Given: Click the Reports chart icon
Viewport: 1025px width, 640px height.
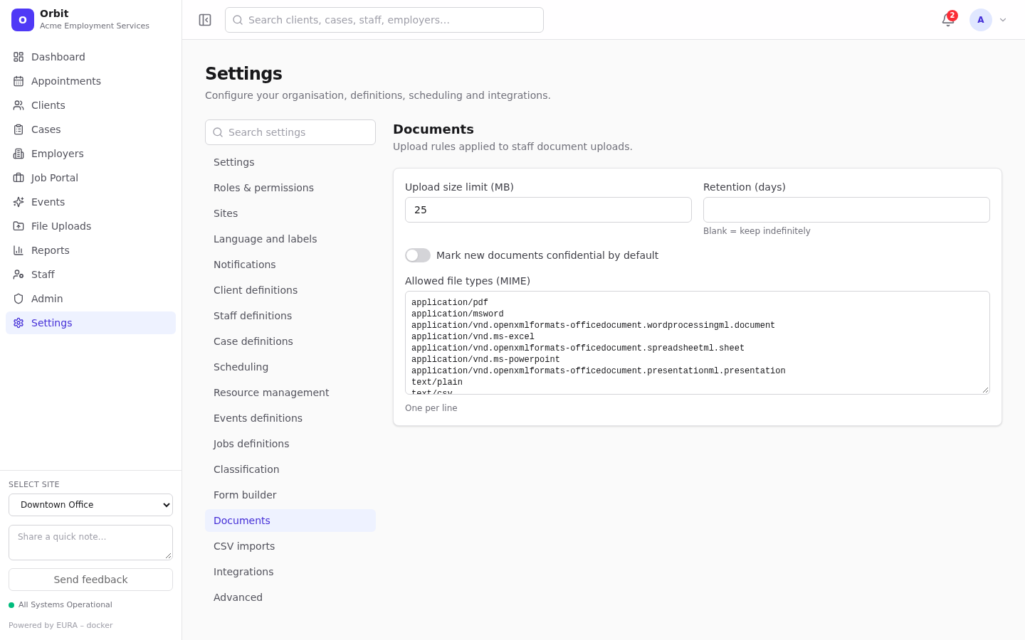Looking at the screenshot, I should [19, 250].
